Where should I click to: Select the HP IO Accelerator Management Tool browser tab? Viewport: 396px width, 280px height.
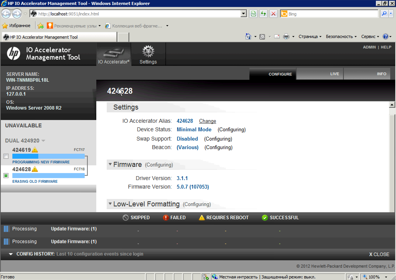point(60,37)
